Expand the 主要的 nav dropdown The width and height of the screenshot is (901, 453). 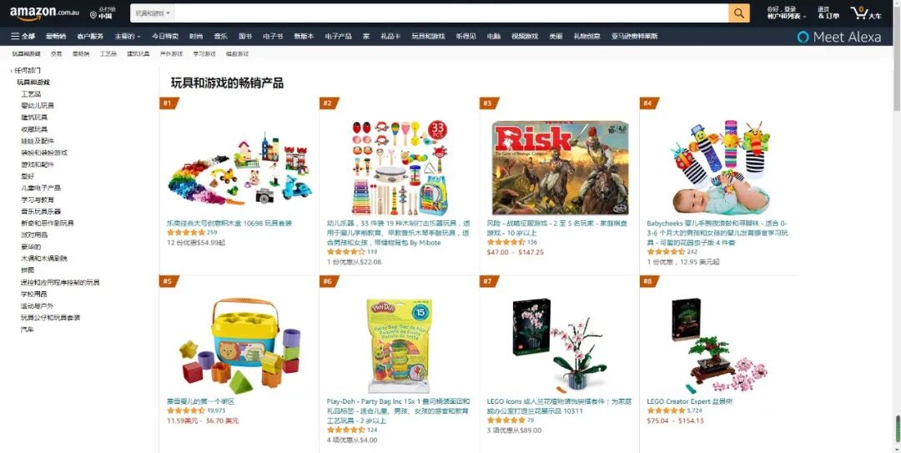(x=127, y=36)
